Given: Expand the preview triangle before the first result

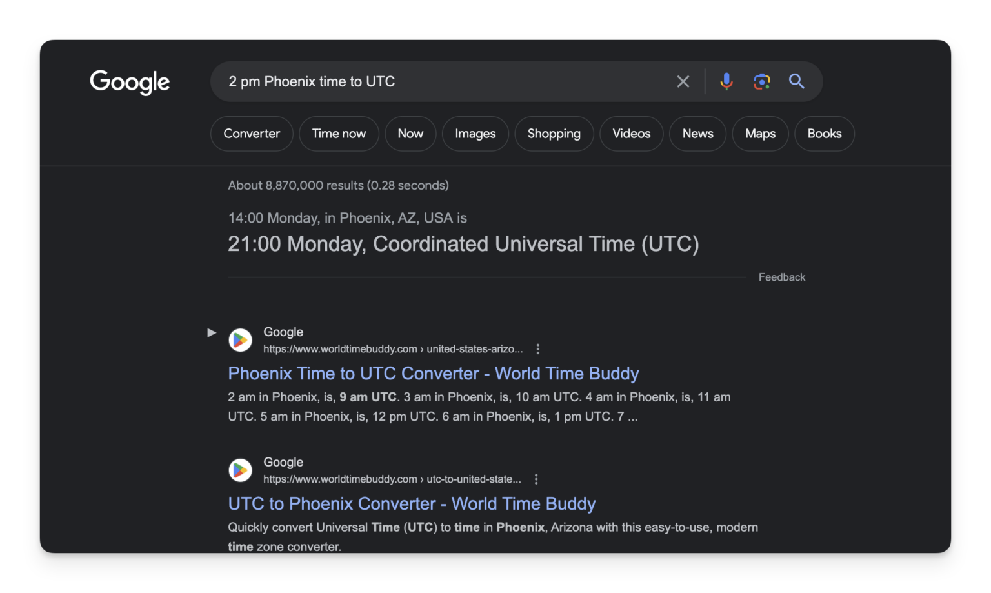Looking at the screenshot, I should [212, 332].
